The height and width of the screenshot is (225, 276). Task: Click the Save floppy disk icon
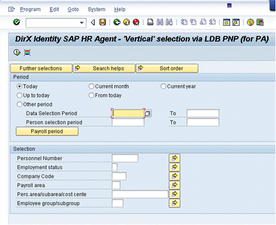(x=102, y=22)
